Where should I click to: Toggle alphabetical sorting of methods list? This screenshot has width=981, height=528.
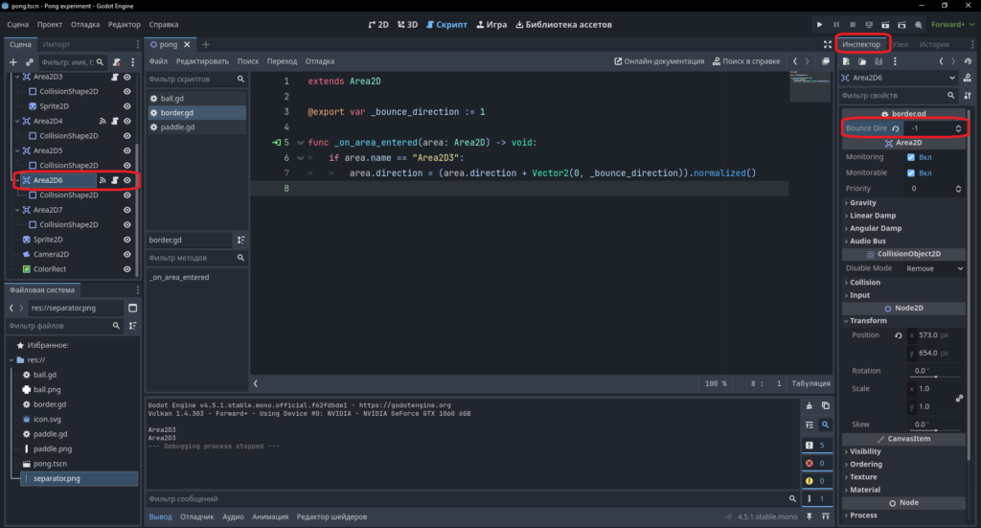[240, 241]
